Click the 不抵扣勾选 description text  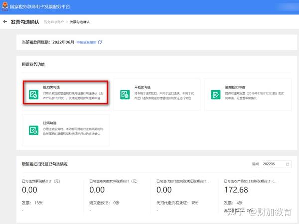coord(164,96)
